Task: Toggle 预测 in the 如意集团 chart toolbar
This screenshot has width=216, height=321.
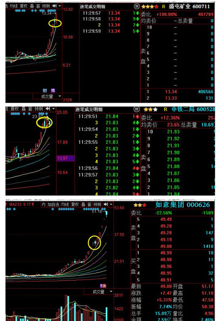Action: pyautogui.click(x=97, y=204)
